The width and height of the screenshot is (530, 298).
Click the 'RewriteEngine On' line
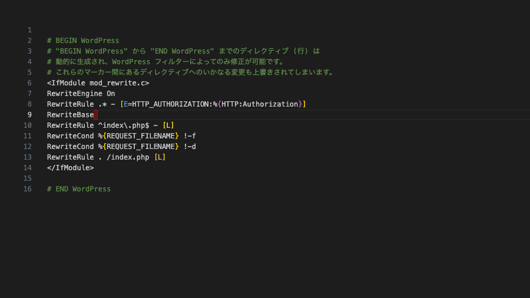click(x=81, y=94)
